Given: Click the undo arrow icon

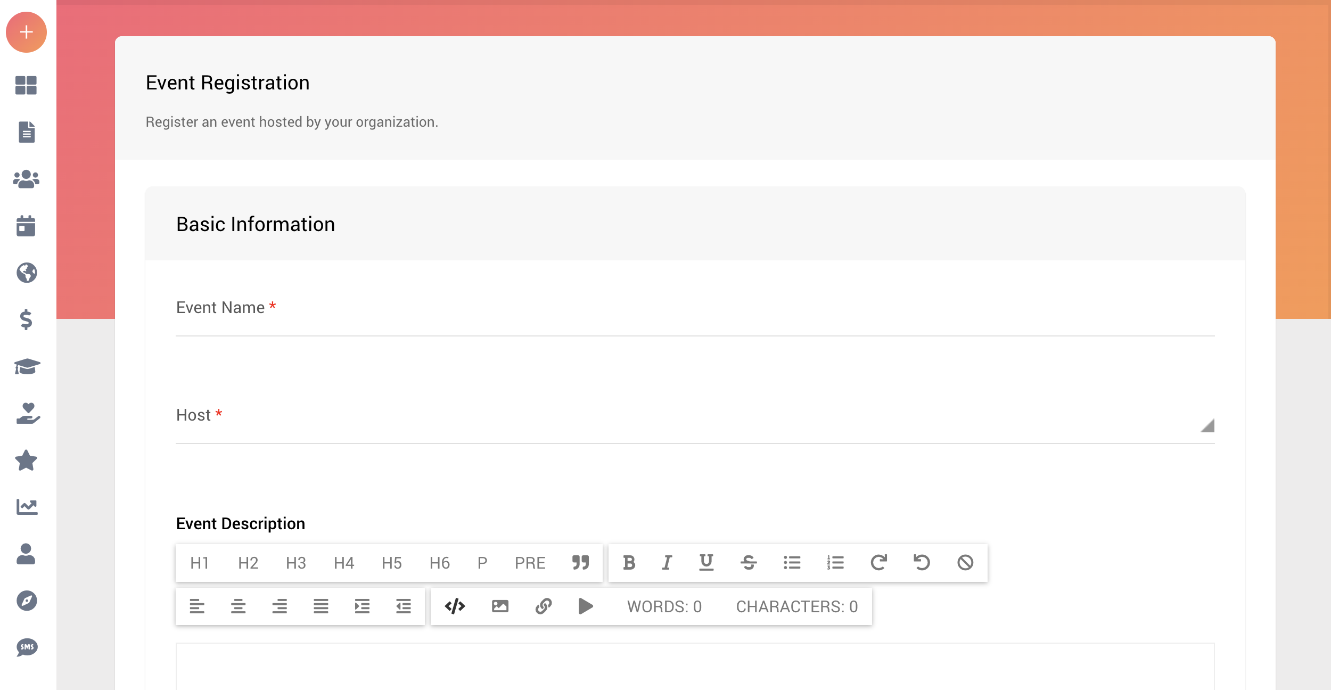Looking at the screenshot, I should 922,563.
